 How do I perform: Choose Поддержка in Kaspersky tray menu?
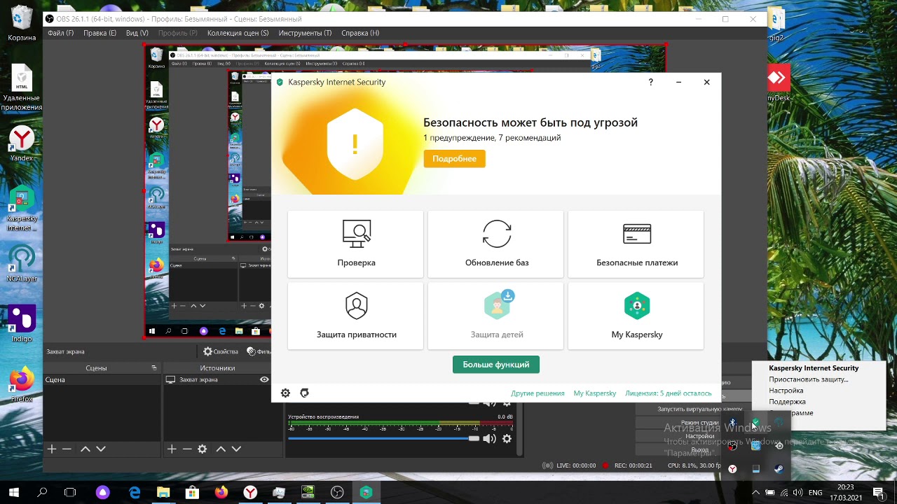point(787,402)
